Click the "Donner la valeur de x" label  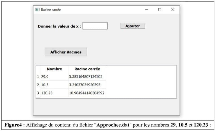(59, 26)
